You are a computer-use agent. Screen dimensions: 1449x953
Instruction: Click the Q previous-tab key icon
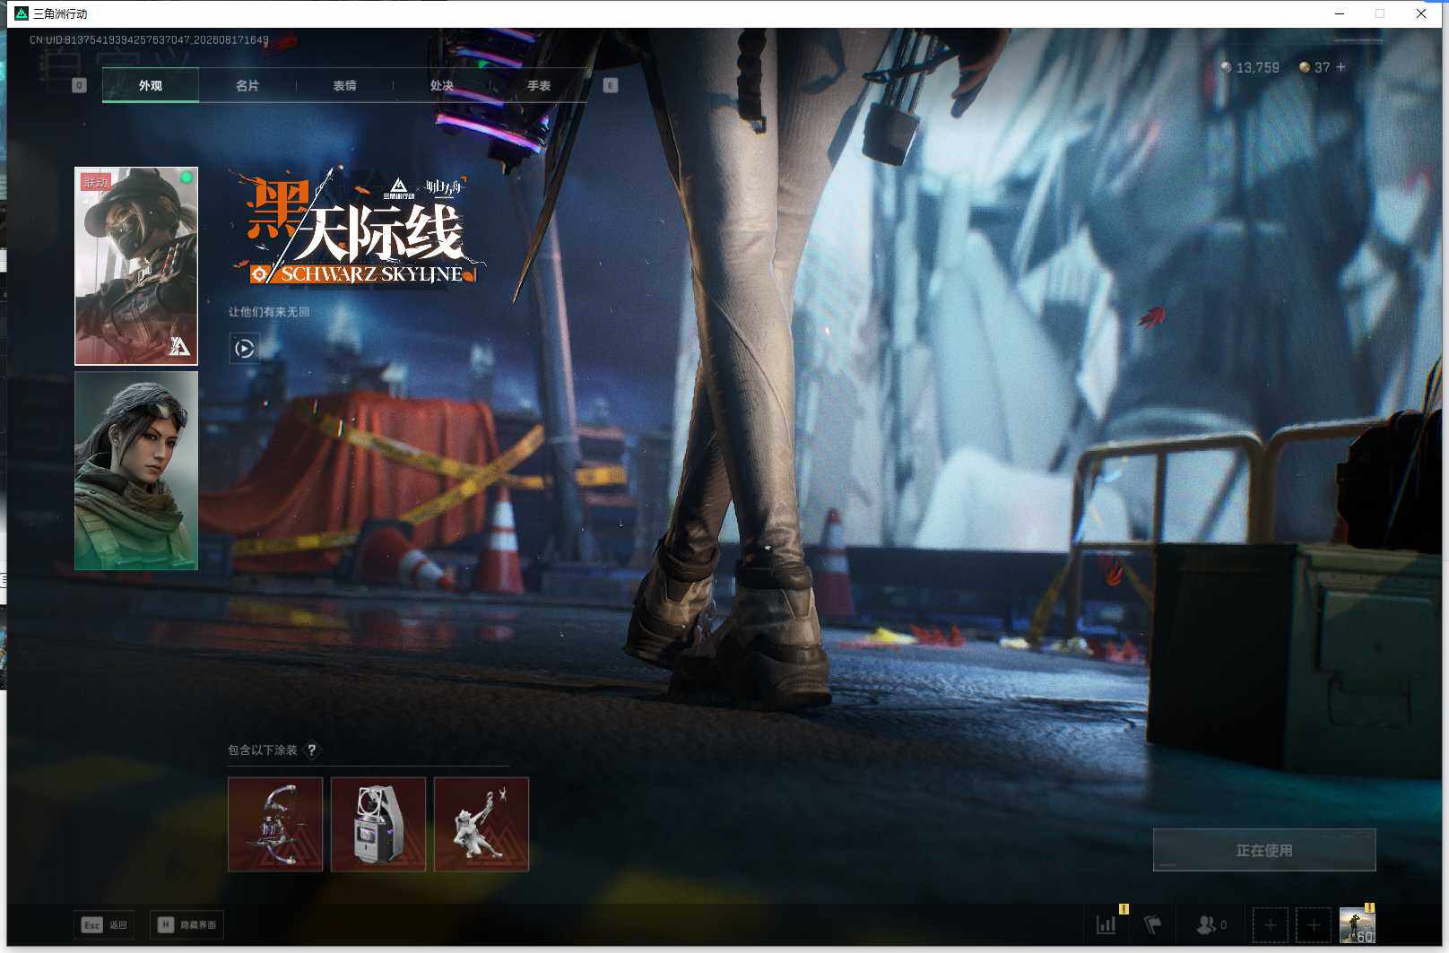(79, 85)
